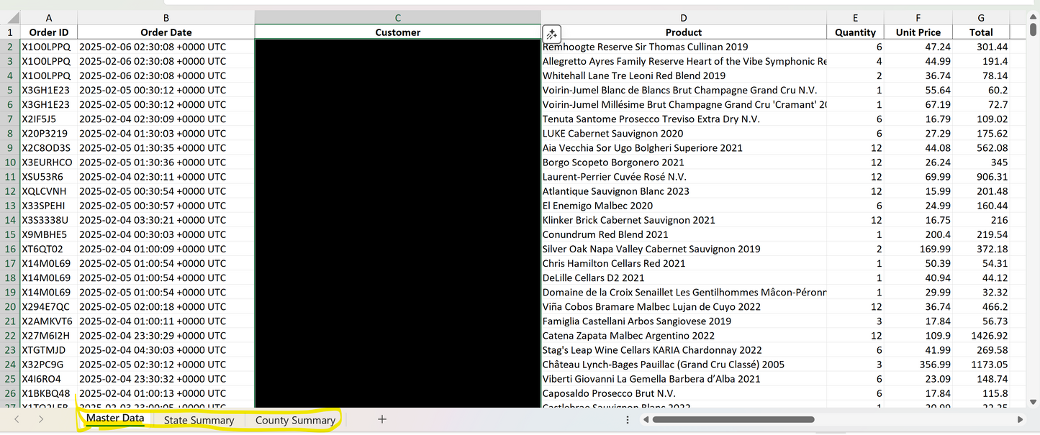Click the Order Date header cell
This screenshot has height=435, width=1040.
click(x=166, y=32)
